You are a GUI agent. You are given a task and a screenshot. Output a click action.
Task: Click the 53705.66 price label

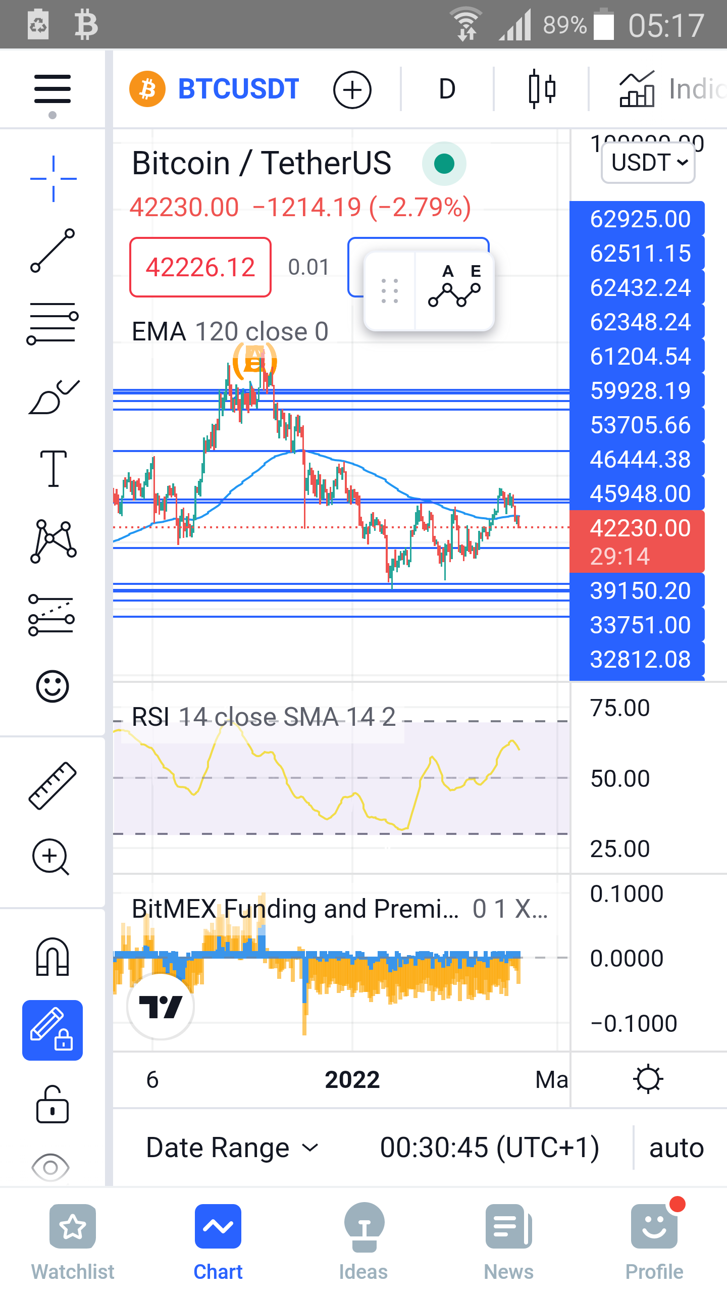tap(637, 425)
